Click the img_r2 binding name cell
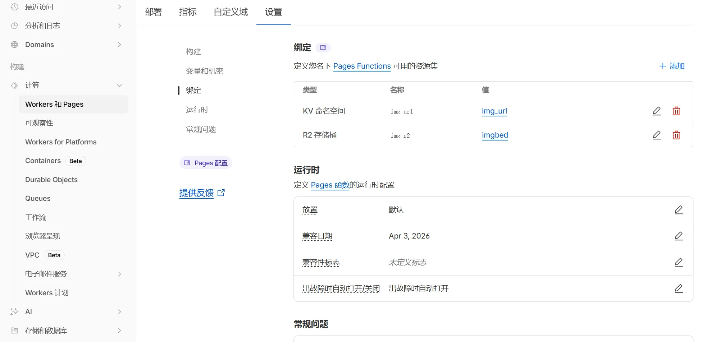This screenshot has height=342, width=702. tap(400, 135)
